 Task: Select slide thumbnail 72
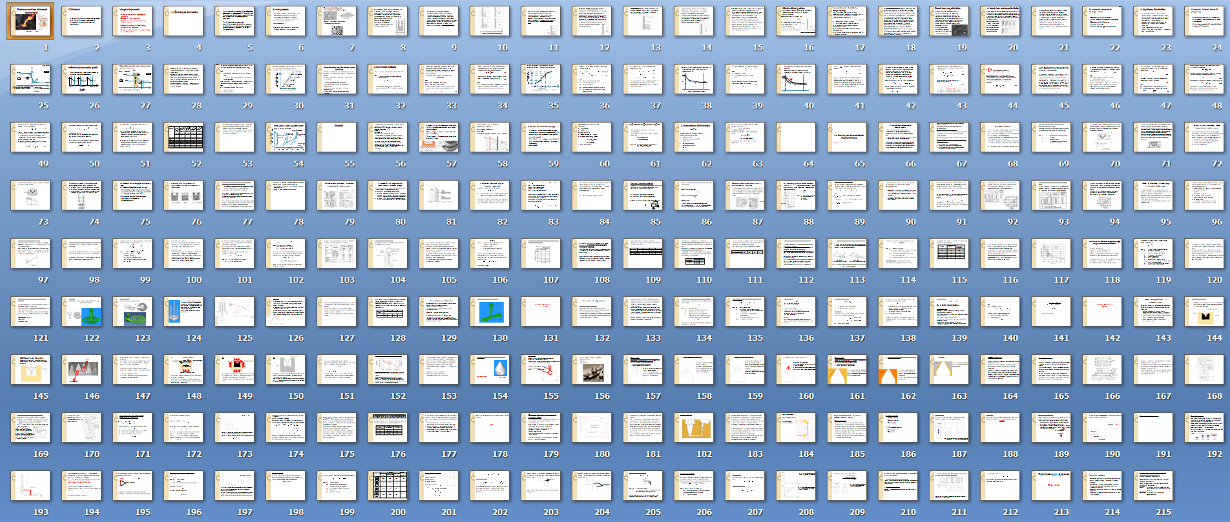coord(1204,137)
